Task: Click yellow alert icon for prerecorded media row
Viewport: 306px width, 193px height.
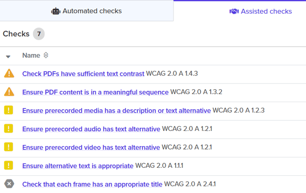Action: pyautogui.click(x=8, y=110)
